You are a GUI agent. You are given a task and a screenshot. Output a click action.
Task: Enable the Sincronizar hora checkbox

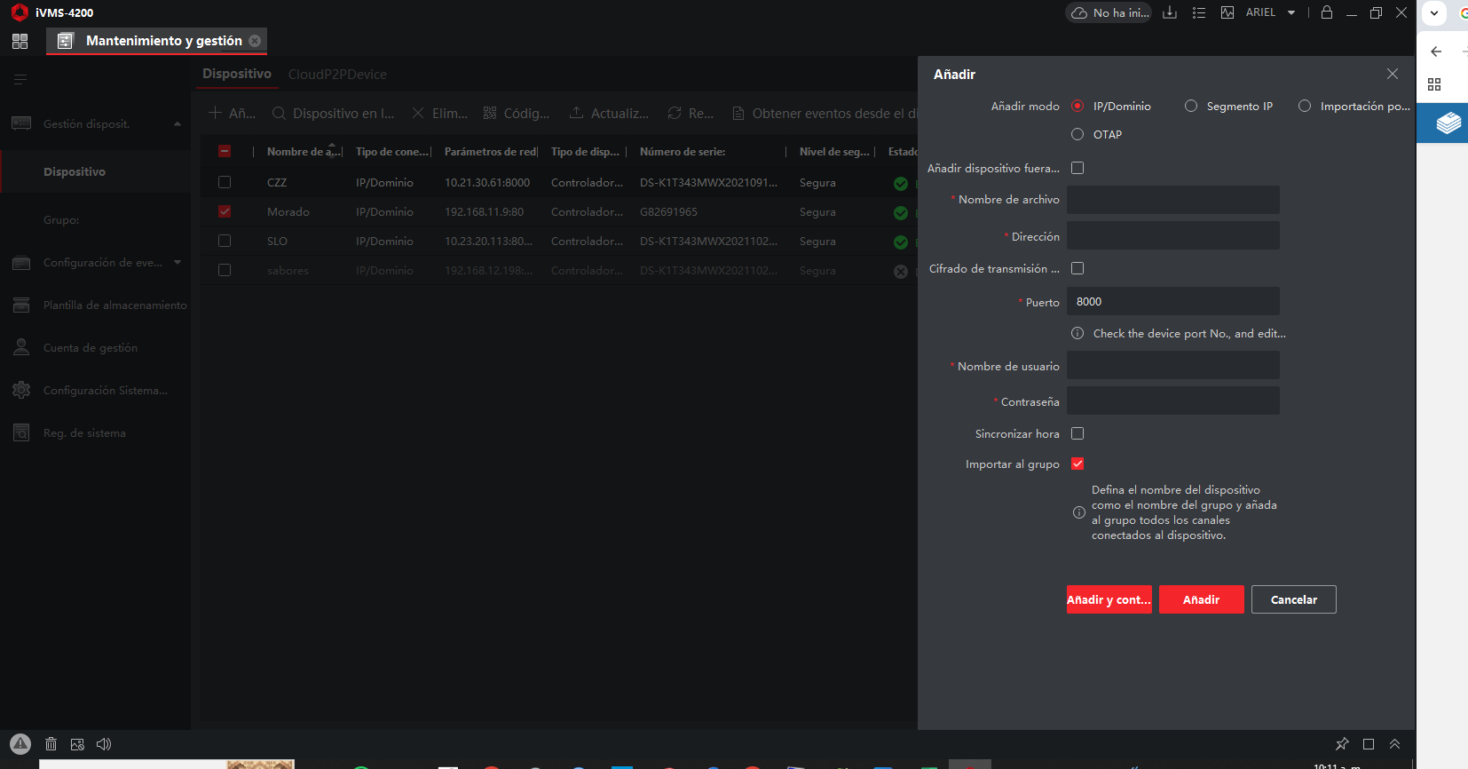coord(1077,434)
